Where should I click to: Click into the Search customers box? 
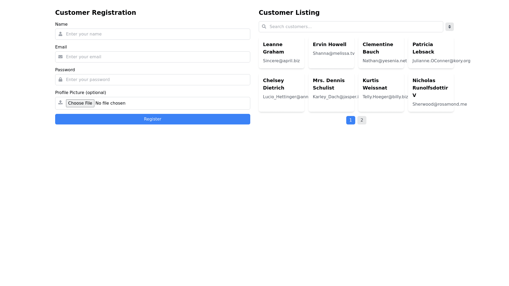coord(355,27)
